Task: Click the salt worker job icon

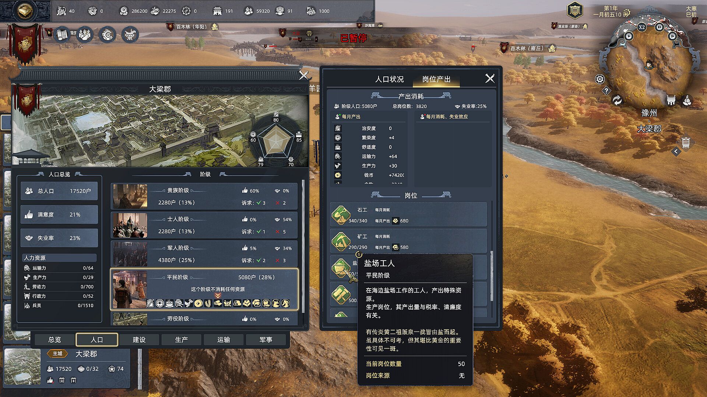Action: [341, 268]
